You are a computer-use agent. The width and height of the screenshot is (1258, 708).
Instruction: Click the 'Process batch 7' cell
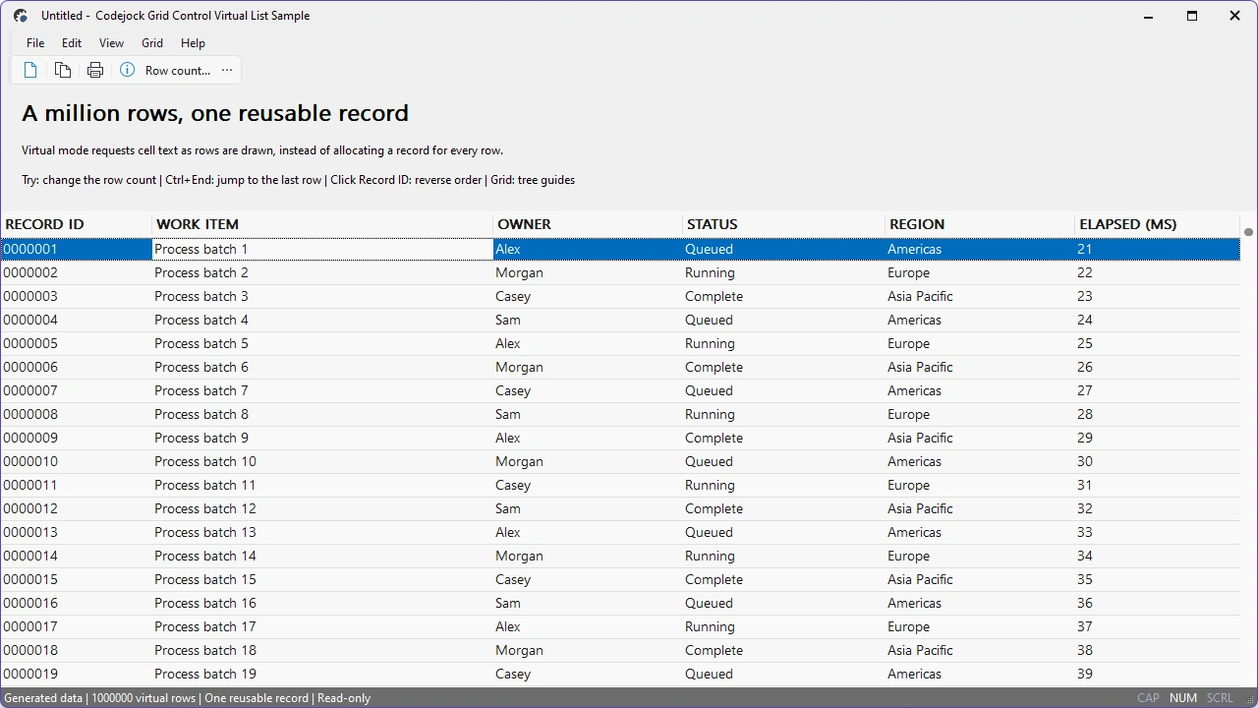(322, 390)
